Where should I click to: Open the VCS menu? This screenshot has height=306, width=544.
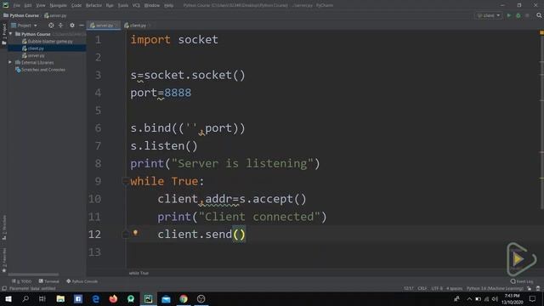pyautogui.click(x=136, y=6)
